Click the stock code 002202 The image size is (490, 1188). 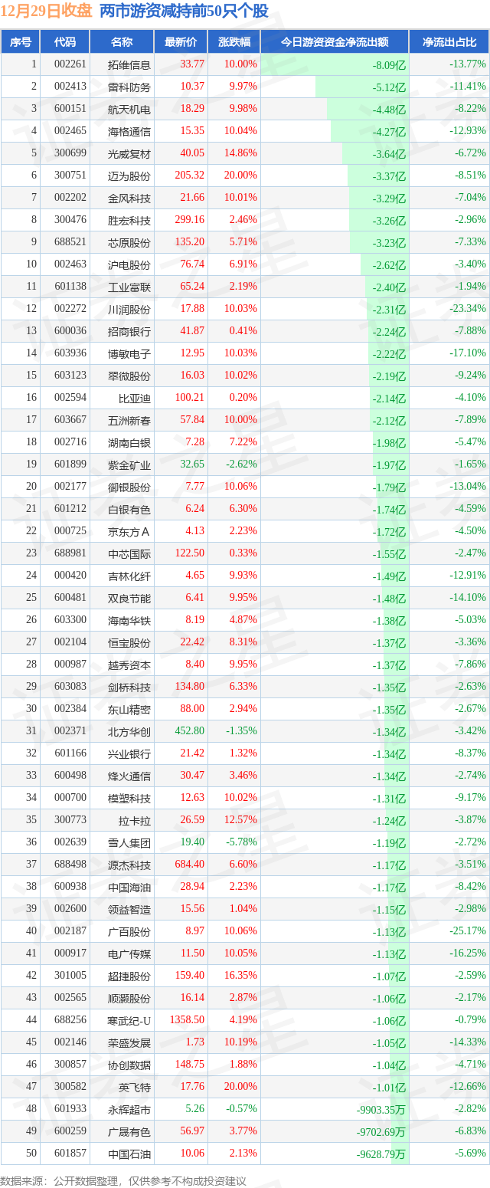pyautogui.click(x=70, y=198)
